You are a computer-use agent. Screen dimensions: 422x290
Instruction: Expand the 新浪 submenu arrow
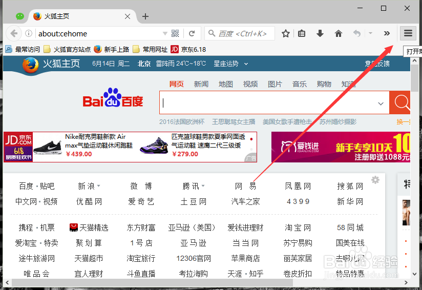coord(98,186)
